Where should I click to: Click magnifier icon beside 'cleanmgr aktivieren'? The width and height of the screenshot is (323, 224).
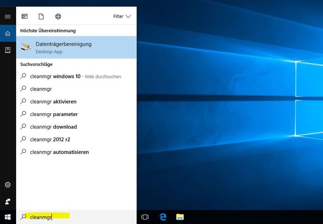coord(23,101)
